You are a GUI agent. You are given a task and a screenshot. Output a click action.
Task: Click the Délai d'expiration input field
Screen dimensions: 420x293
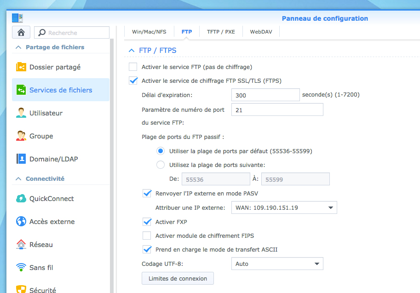pyautogui.click(x=265, y=95)
